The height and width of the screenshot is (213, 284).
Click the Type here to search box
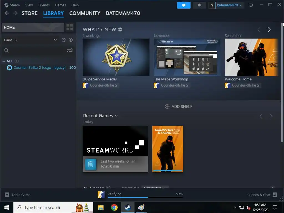click(53, 207)
